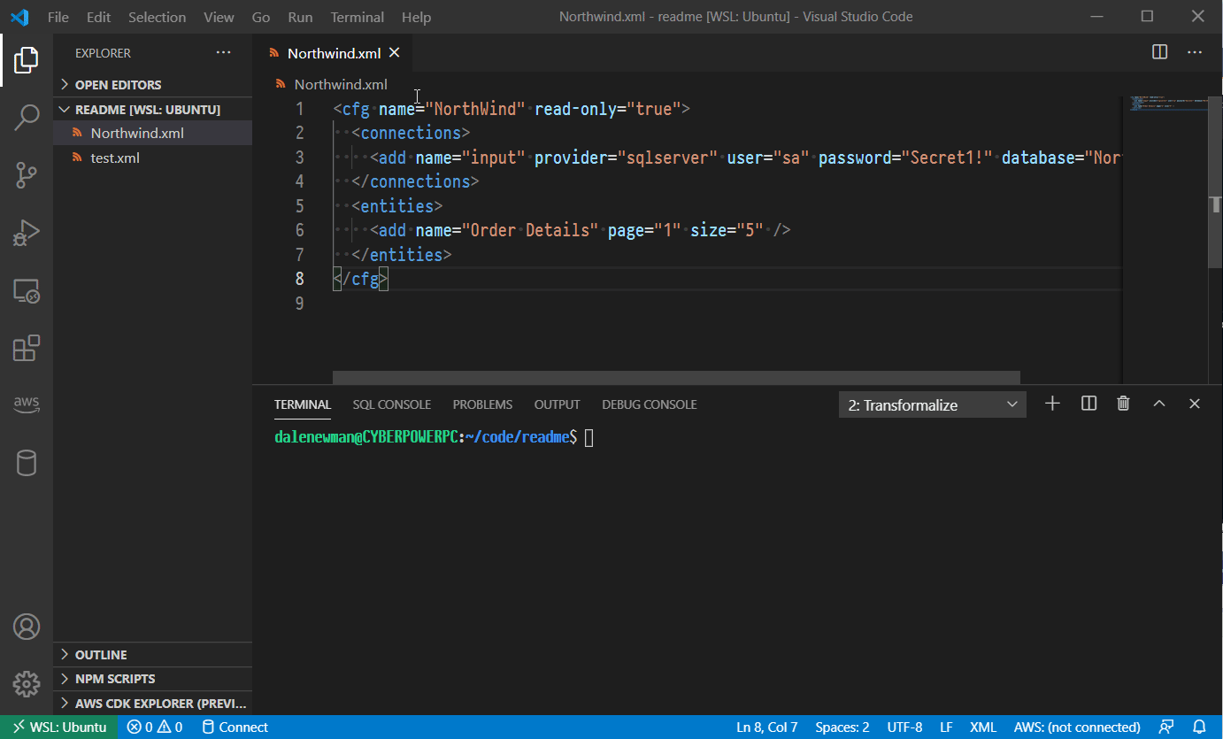Image resolution: width=1223 pixels, height=739 pixels.
Task: Open the View menu
Action: 219,17
